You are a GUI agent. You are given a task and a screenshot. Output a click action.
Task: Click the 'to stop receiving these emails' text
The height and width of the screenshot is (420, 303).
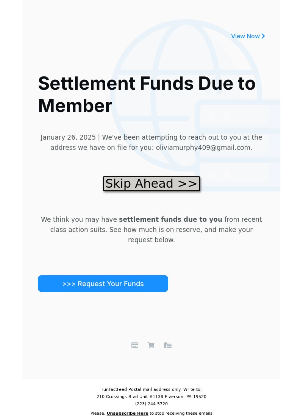(x=181, y=413)
